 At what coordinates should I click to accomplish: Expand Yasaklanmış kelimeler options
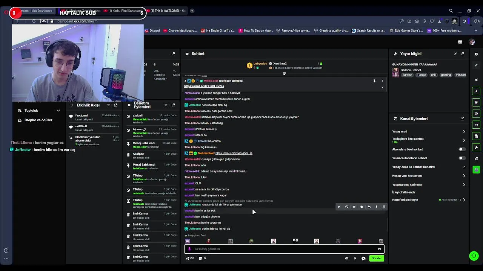[x=464, y=185]
